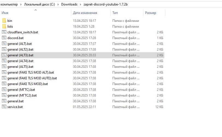Click date 30.04.2025 20:33 of general (ALT3).bat

coord(84,55)
